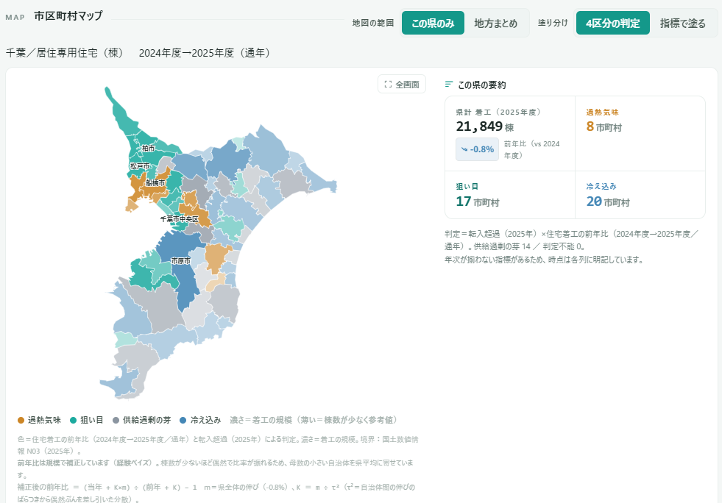
Task: Click the 地図の範囲 label
Action: [373, 23]
